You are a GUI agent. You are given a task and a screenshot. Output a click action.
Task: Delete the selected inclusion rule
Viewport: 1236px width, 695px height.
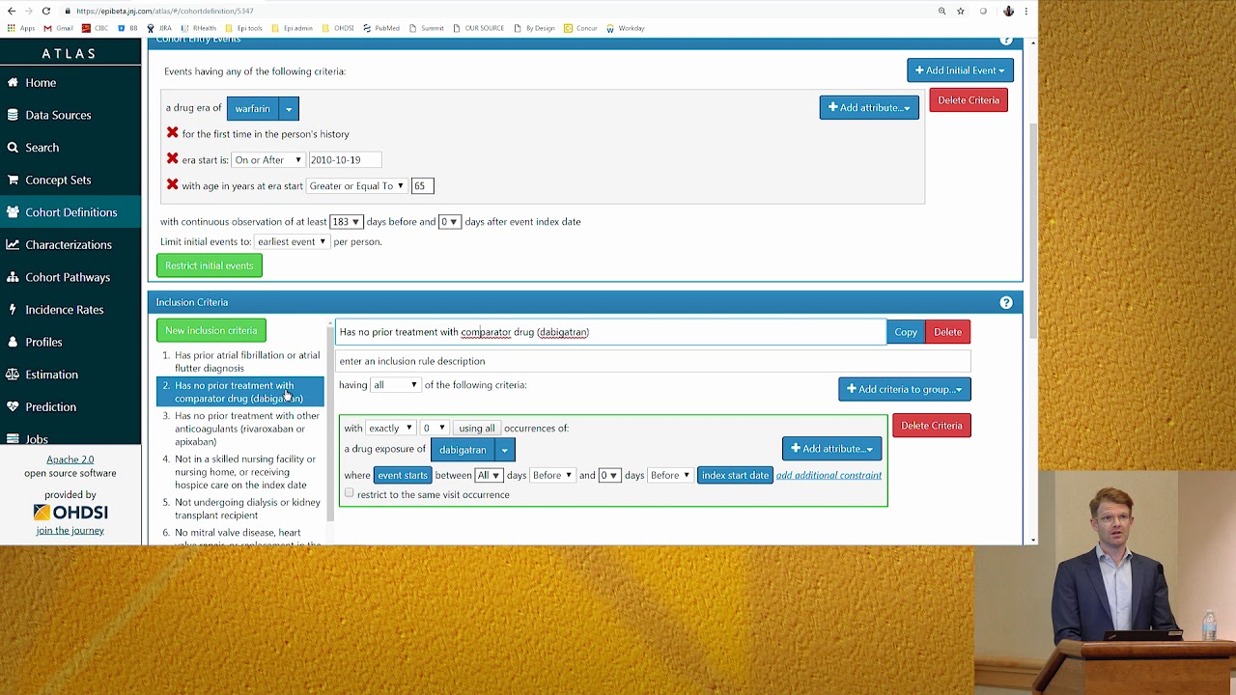(x=947, y=332)
